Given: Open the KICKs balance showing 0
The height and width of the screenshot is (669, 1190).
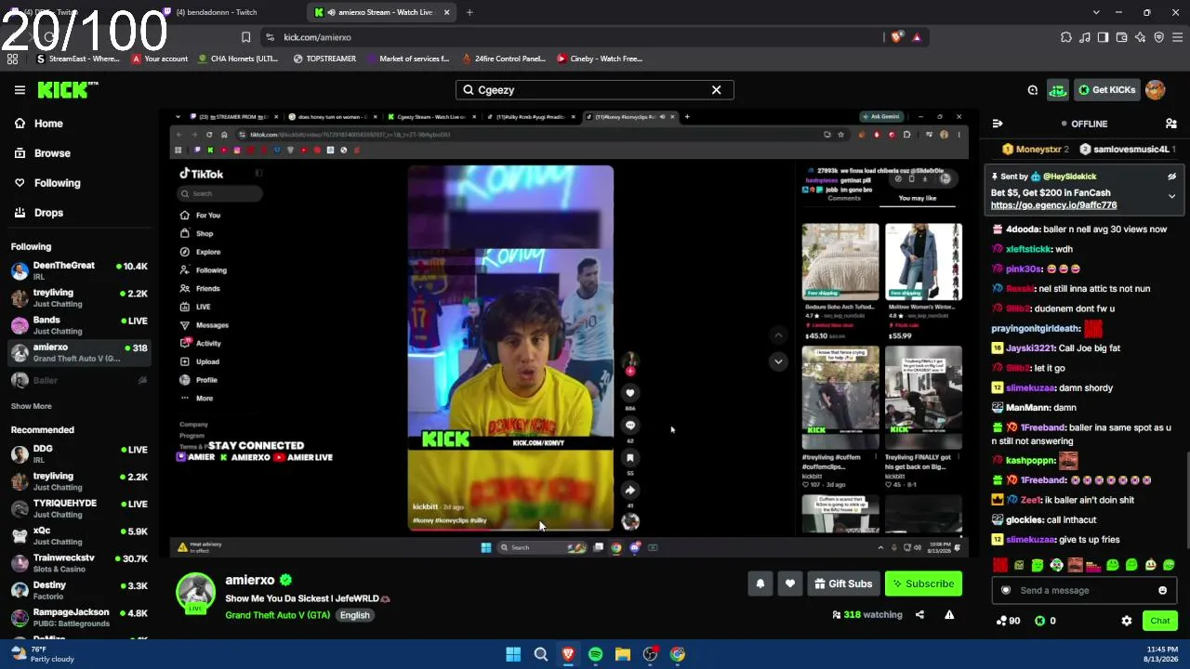Looking at the screenshot, I should pyautogui.click(x=1045, y=621).
